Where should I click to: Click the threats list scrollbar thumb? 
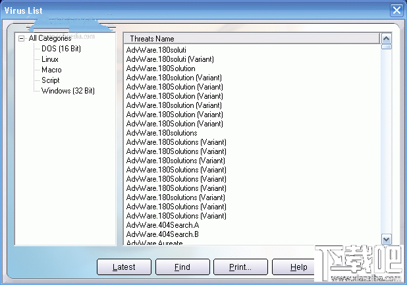pyautogui.click(x=386, y=47)
